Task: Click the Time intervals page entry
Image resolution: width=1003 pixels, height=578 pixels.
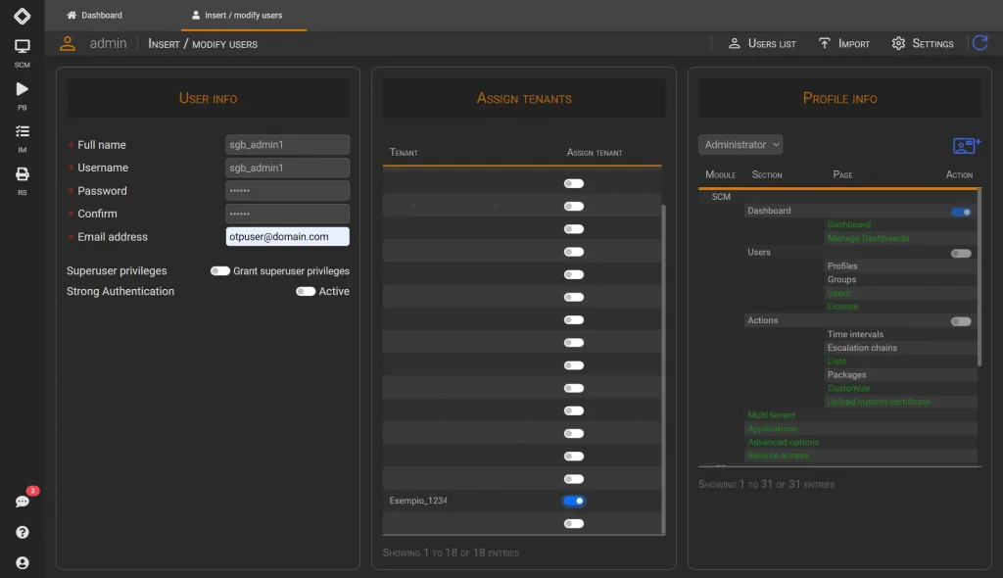Action: click(x=855, y=334)
